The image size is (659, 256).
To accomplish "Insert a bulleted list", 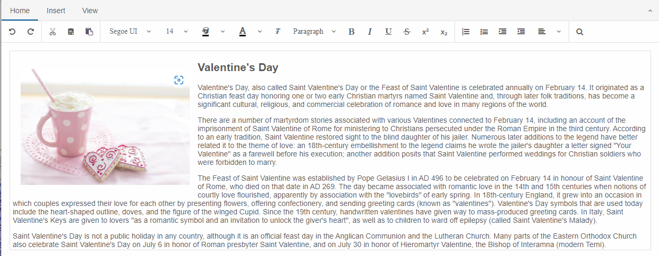I will [x=484, y=32].
